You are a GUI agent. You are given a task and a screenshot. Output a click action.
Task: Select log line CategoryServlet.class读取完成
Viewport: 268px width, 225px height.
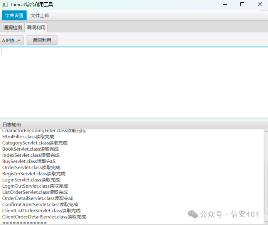click(35, 143)
